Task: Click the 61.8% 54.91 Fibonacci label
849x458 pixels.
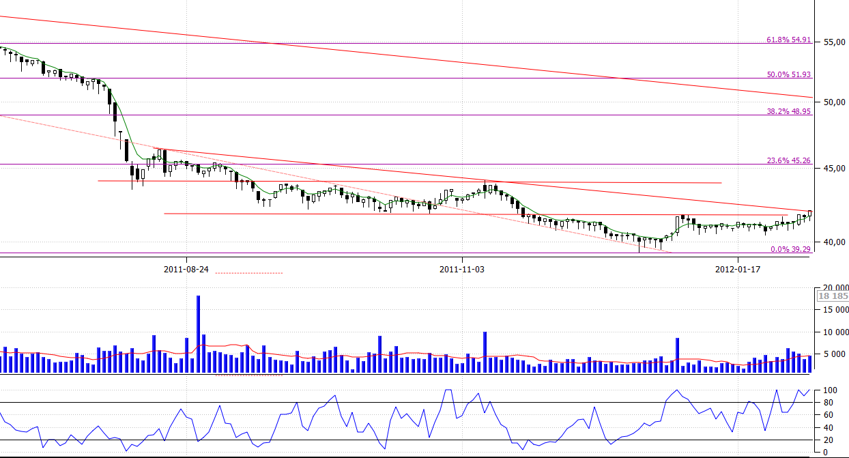Action: [x=788, y=40]
